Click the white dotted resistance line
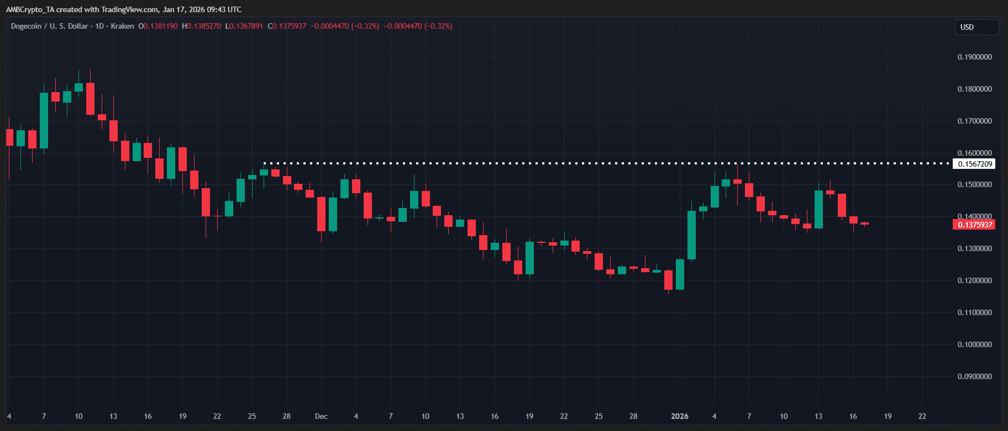The width and height of the screenshot is (1008, 431). (608, 163)
